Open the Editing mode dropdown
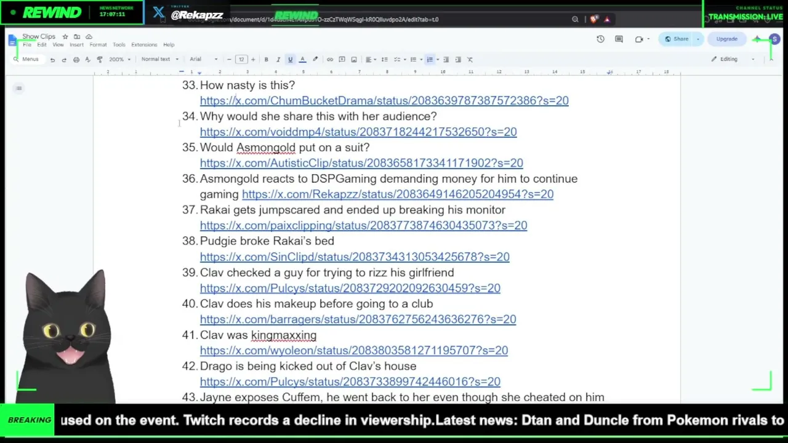This screenshot has height=443, width=788. [733, 59]
